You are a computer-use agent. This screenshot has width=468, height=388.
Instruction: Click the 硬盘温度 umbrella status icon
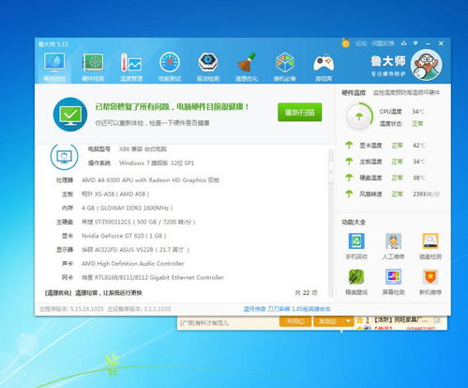coord(349,178)
